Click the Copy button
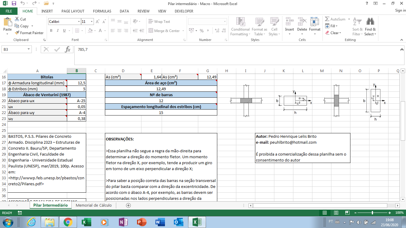Screen dimensions: 406x228 tap(22, 26)
